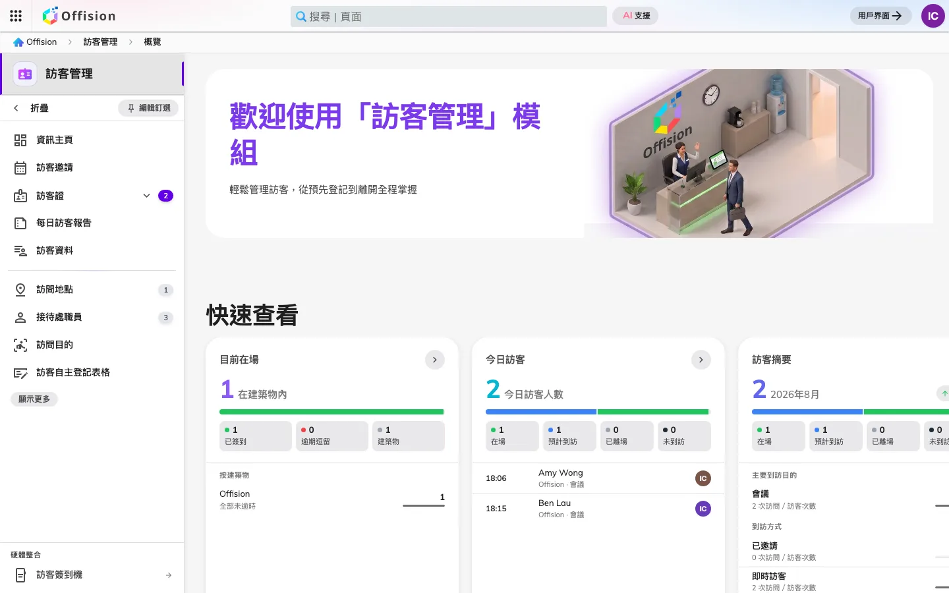
Task: Click the IC avatar beside Amy Wong
Action: pos(703,478)
